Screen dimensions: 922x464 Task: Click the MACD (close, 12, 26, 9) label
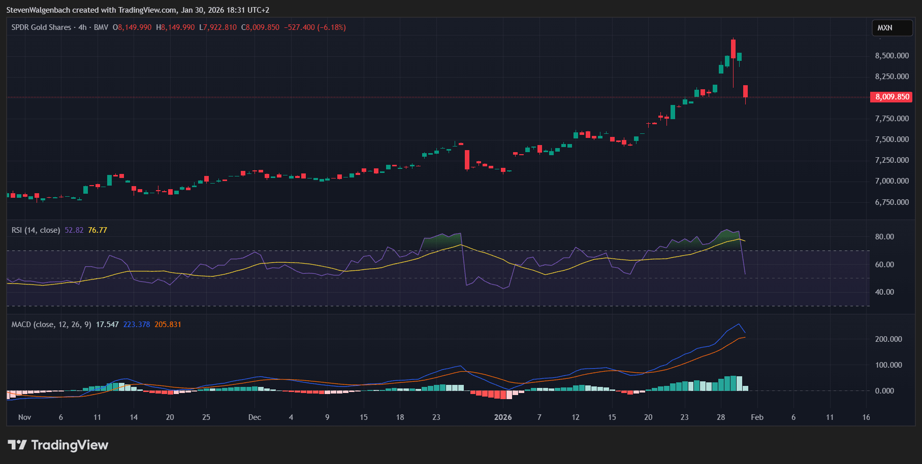point(51,325)
